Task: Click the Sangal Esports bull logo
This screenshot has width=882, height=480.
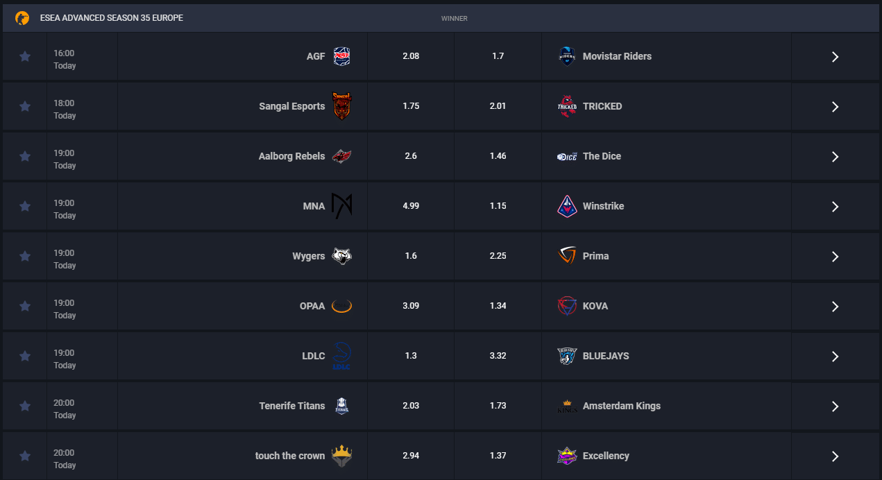Action: 341,106
